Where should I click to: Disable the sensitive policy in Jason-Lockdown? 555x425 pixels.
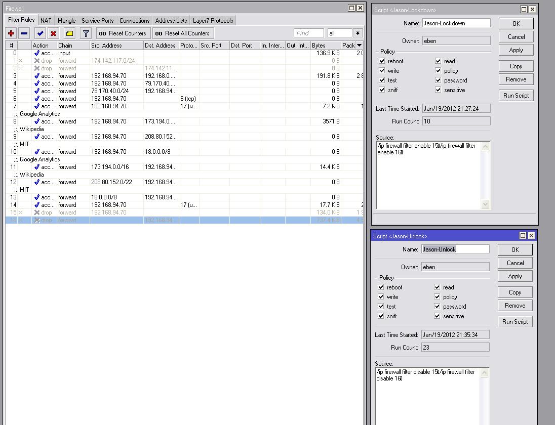click(437, 90)
